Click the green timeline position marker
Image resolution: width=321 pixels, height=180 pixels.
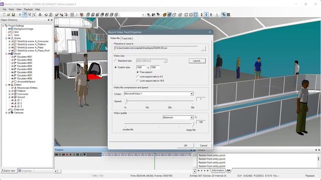click(x=154, y=161)
